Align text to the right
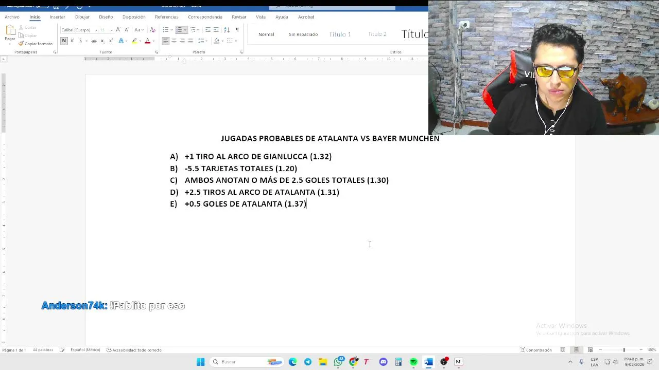 pos(182,41)
